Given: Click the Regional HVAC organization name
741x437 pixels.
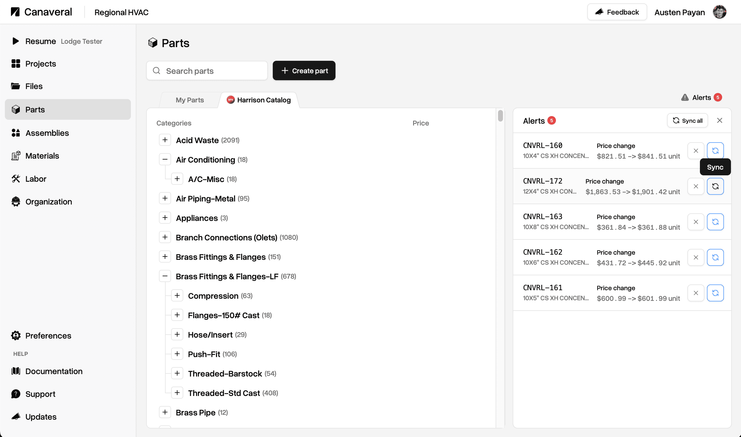Looking at the screenshot, I should coord(121,12).
